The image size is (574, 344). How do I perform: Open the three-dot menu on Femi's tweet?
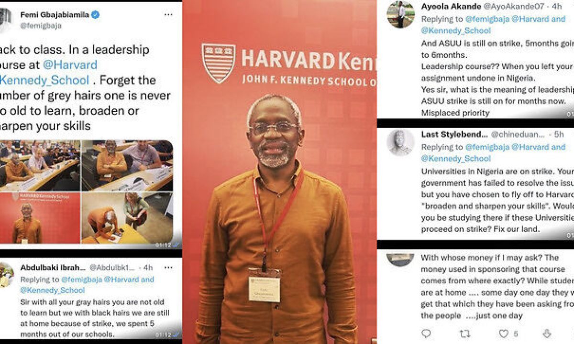[168, 15]
